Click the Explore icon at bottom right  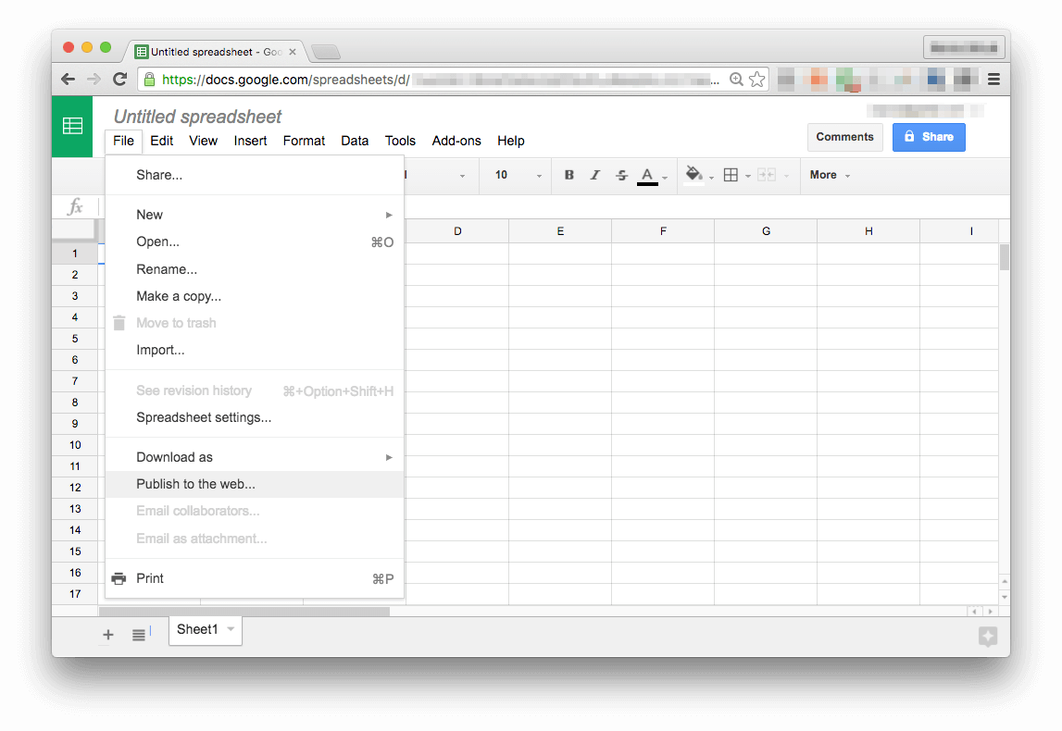click(987, 637)
